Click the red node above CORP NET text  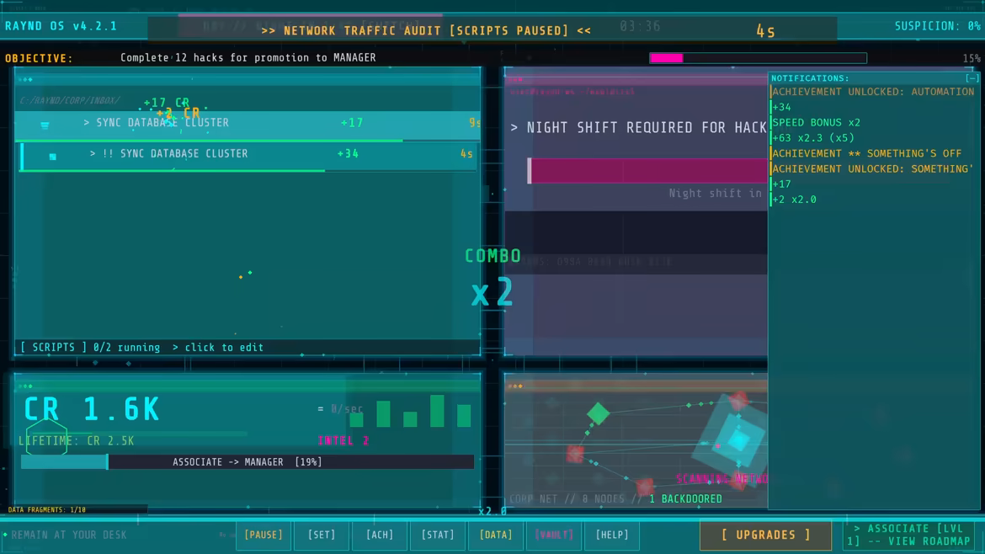click(575, 453)
